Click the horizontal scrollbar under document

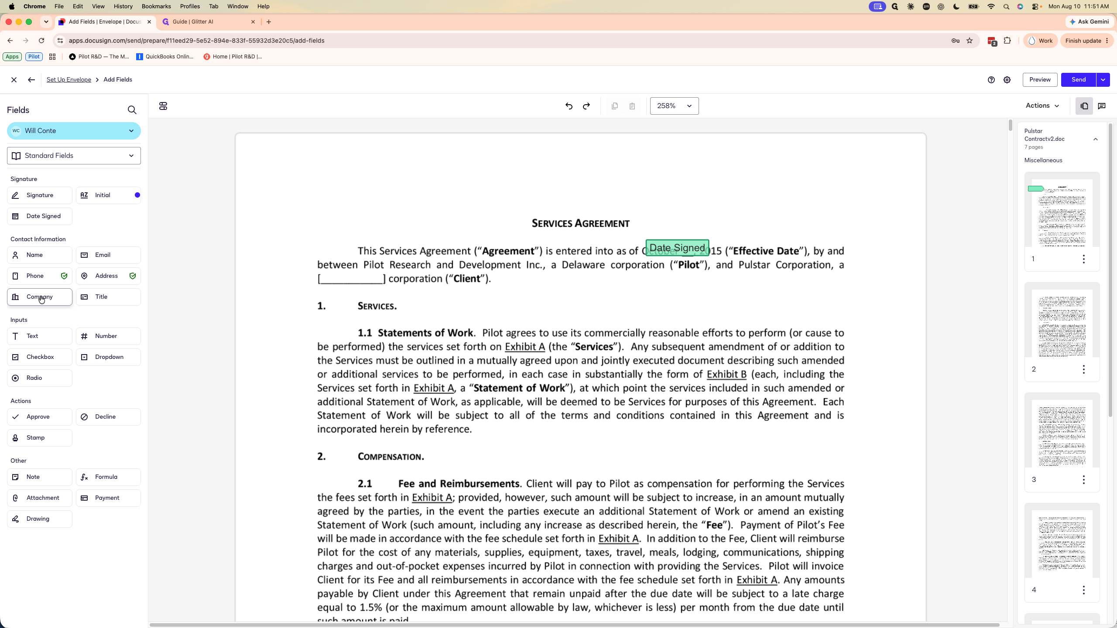(x=574, y=625)
